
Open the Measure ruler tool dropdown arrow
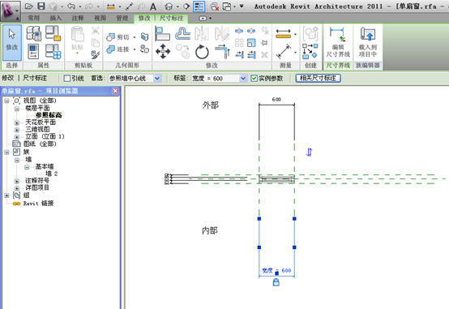pyautogui.click(x=296, y=34)
